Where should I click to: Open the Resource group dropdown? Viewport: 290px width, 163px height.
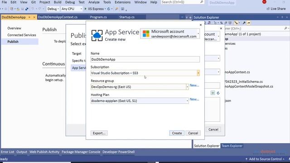coord(187,87)
